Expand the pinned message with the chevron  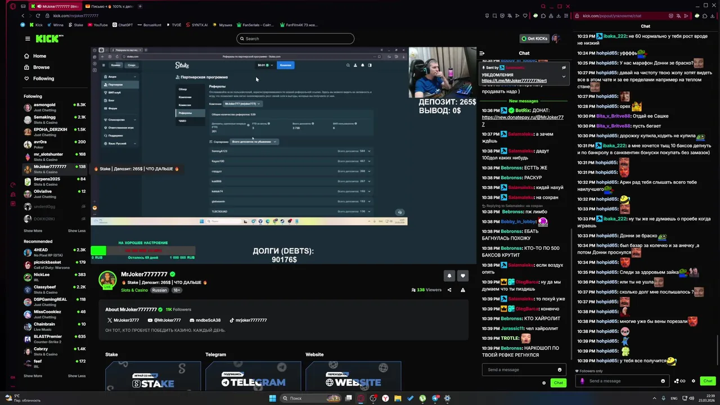[564, 76]
